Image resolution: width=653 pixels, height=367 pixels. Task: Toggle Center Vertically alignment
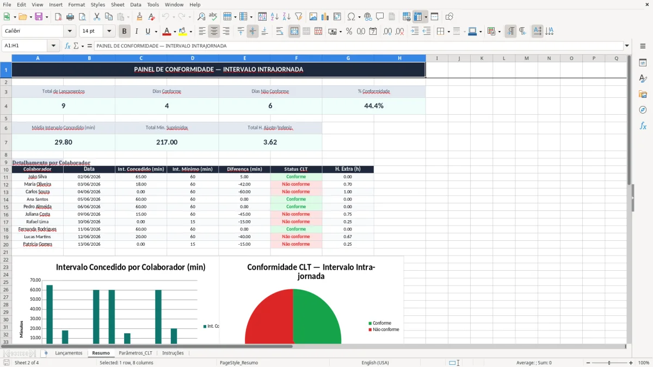(252, 32)
